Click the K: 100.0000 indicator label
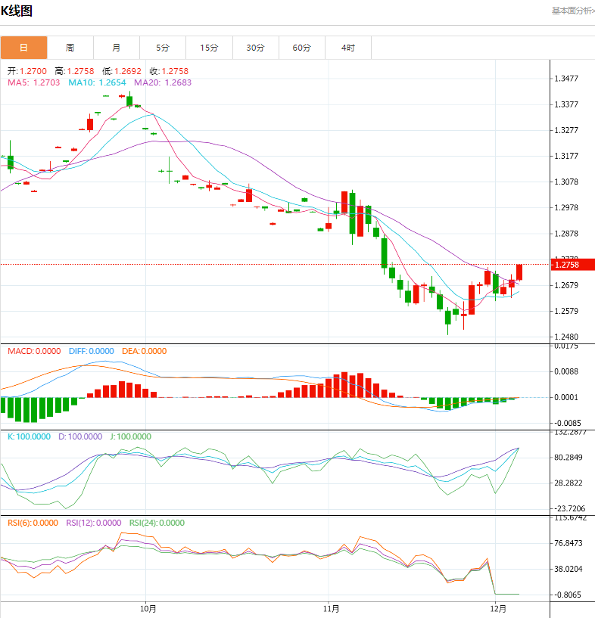The width and height of the screenshot is (595, 618). (30, 436)
